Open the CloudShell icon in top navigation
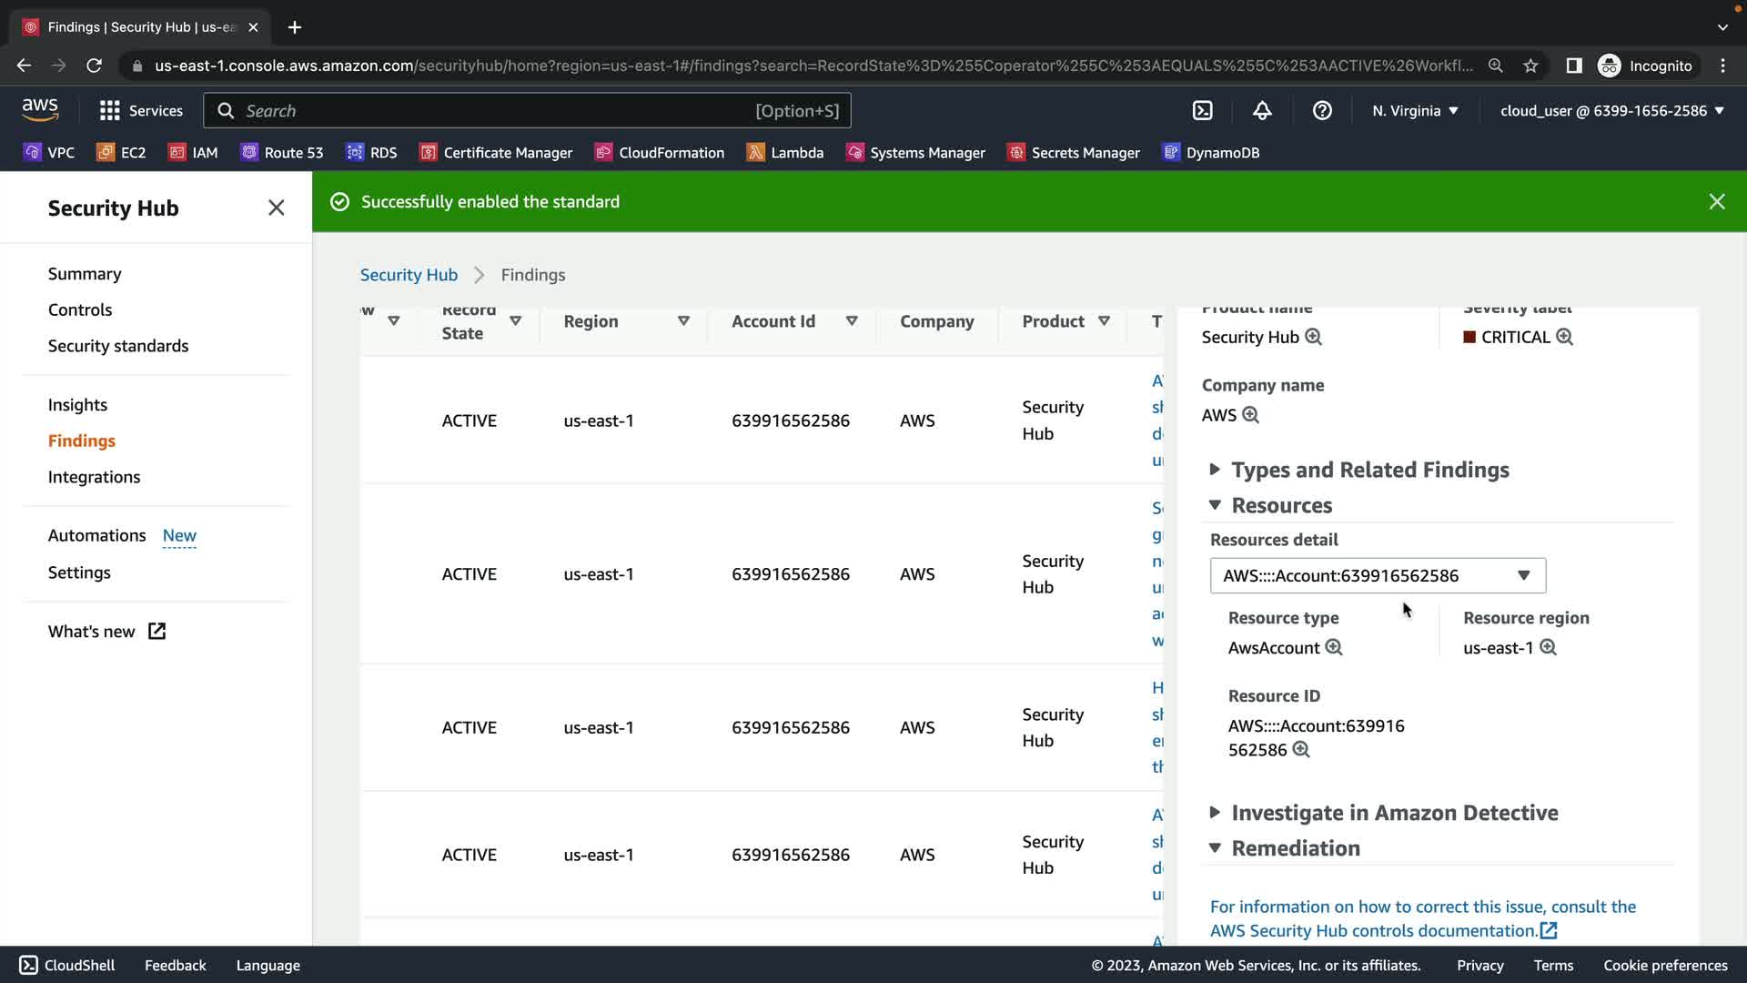The image size is (1747, 983). (x=1202, y=110)
